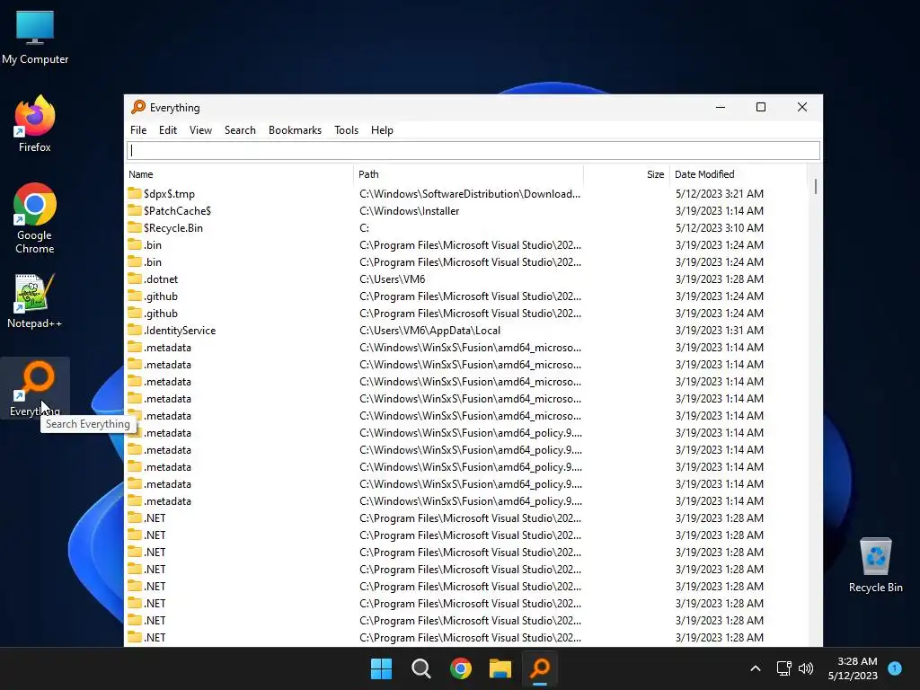Sort results by Name column header
Viewport: 920px width, 690px height.
[x=239, y=174]
